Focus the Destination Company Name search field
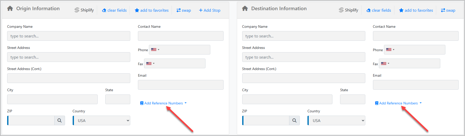Viewport: 465px width, 136px height. [x=304, y=36]
